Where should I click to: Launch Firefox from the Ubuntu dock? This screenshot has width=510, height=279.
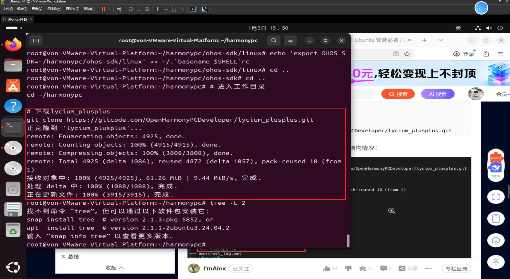tap(13, 44)
